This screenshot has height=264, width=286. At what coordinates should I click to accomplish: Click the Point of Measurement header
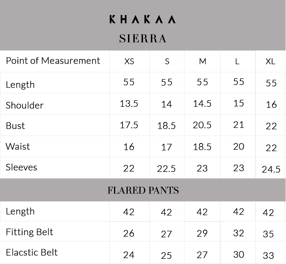point(53,60)
